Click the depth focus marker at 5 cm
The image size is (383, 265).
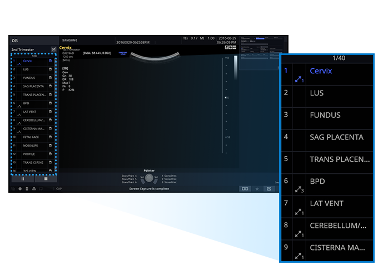click(226, 98)
